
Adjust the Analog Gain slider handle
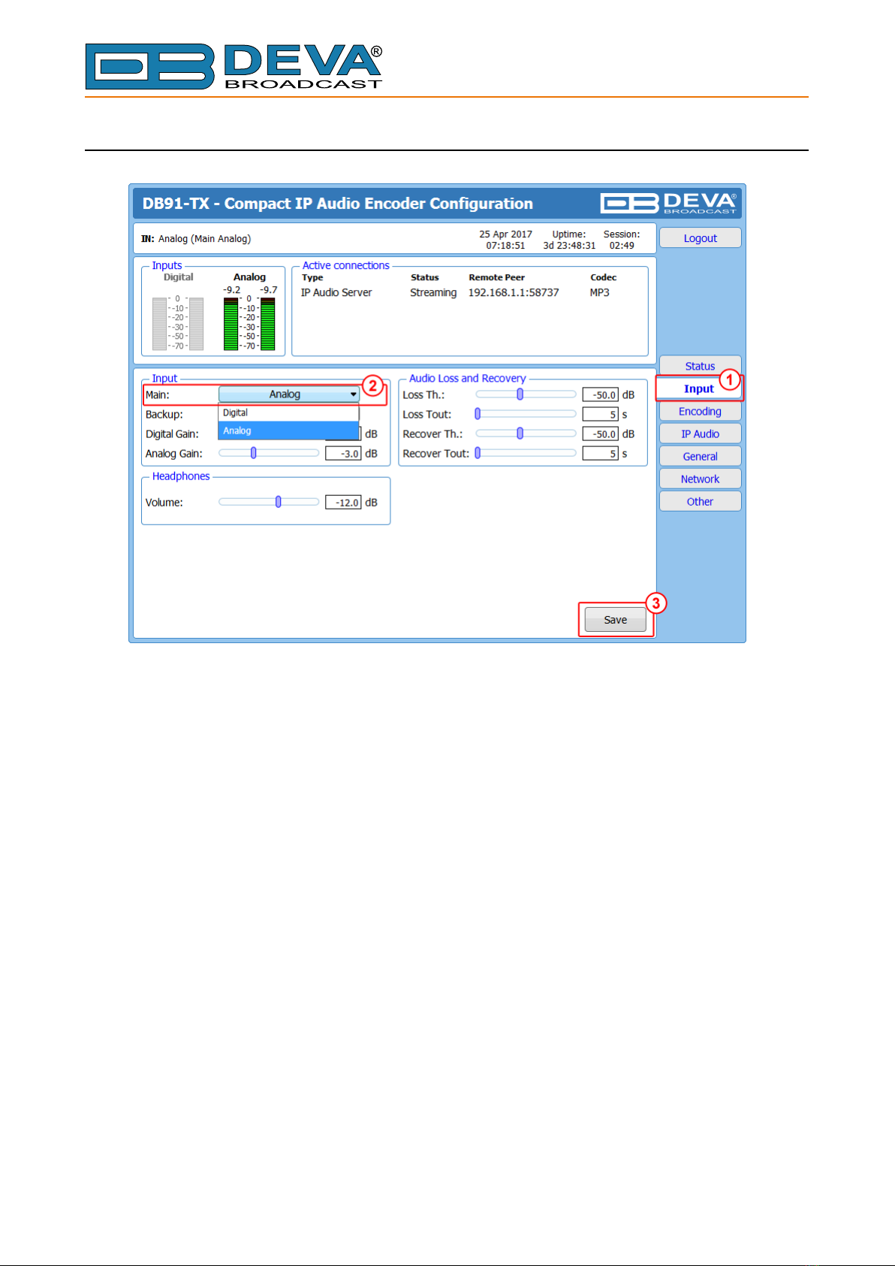pyautogui.click(x=254, y=453)
